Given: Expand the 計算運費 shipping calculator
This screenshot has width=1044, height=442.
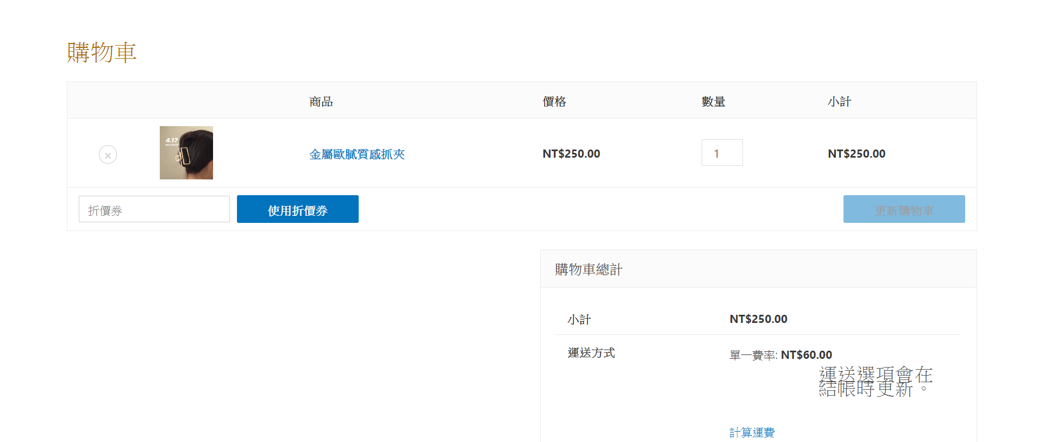Looking at the screenshot, I should pos(752,432).
